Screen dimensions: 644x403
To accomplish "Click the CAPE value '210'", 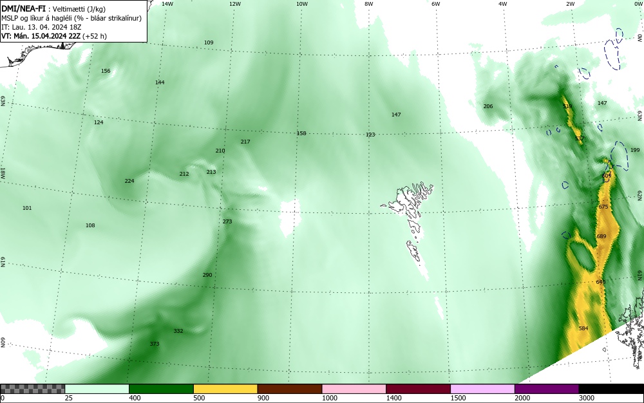I will [x=220, y=151].
